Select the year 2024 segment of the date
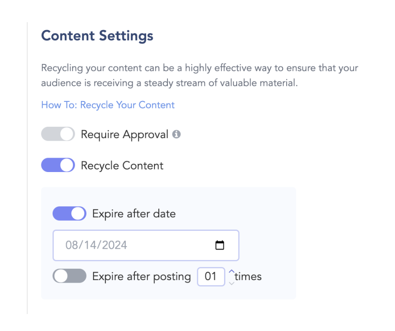The image size is (395, 331). (x=114, y=245)
